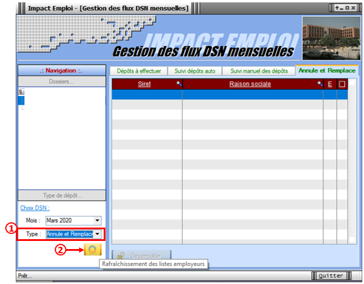Click the table's vertical scrollbar
Viewport: 364px width, 284px height.
coord(352,161)
